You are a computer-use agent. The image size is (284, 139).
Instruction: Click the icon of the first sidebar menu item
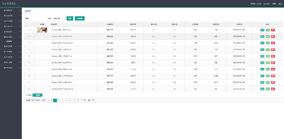coord(4,10)
